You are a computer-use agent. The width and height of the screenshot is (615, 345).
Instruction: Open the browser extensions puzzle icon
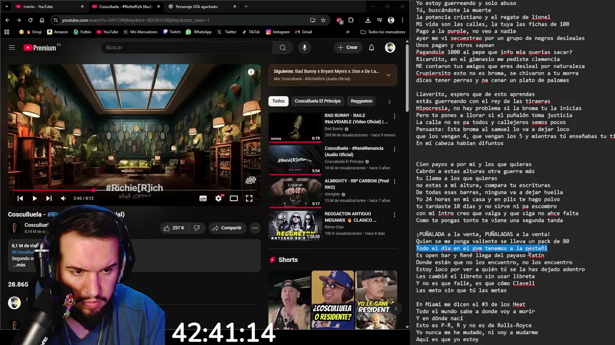(x=351, y=20)
